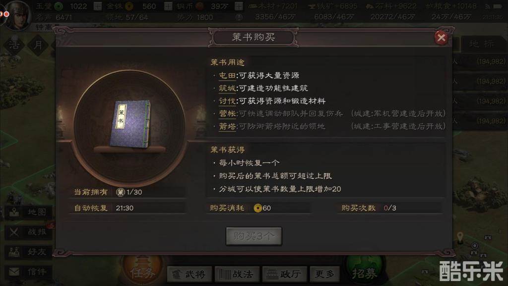Viewport: 508px width, 286px height.
Task: Click the player avatar portrait
Action: pyautogui.click(x=18, y=14)
